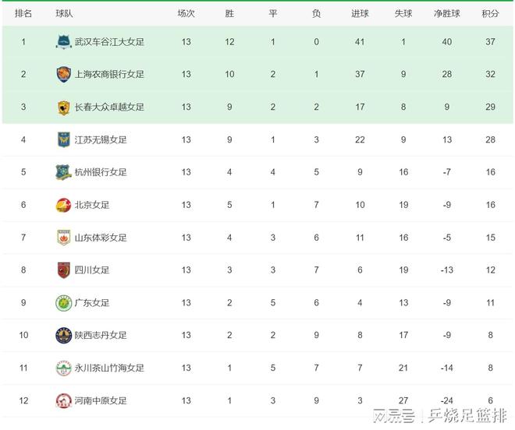Open the 河南中原女足 team name link
This screenshot has height=430, width=515.
coord(101,401)
